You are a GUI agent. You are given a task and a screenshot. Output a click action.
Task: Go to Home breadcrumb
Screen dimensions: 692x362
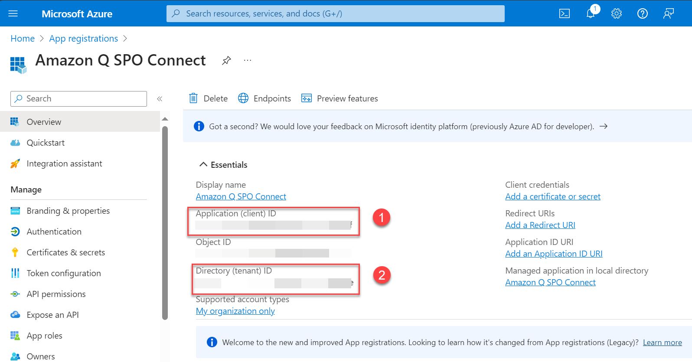click(x=23, y=39)
